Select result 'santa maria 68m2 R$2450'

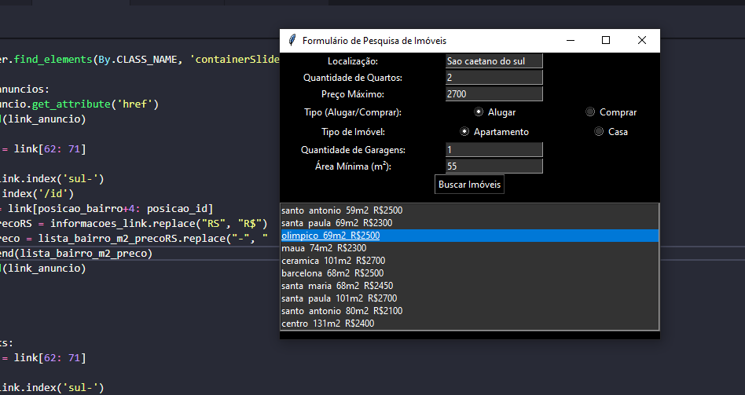click(469, 286)
